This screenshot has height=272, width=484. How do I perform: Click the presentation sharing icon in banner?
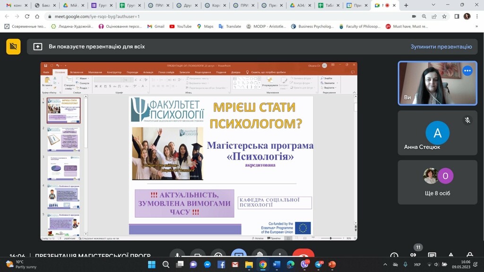pos(38,47)
